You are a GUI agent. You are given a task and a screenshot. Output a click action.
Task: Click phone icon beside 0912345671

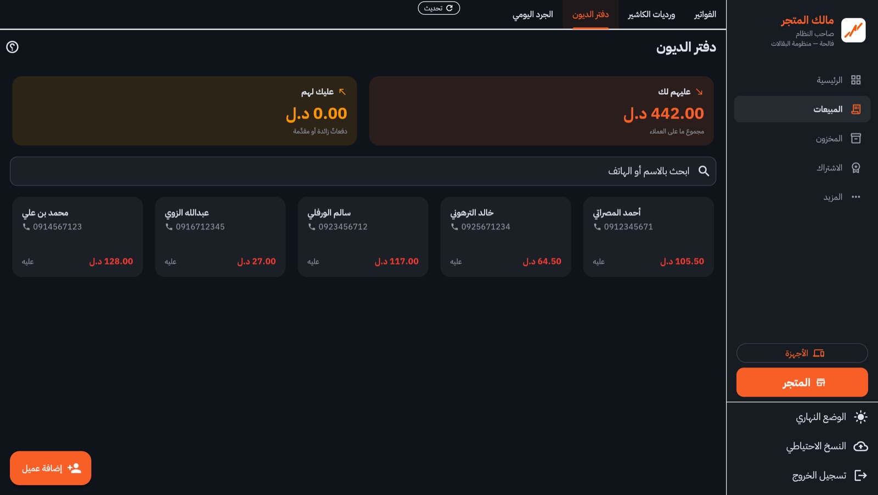597,227
